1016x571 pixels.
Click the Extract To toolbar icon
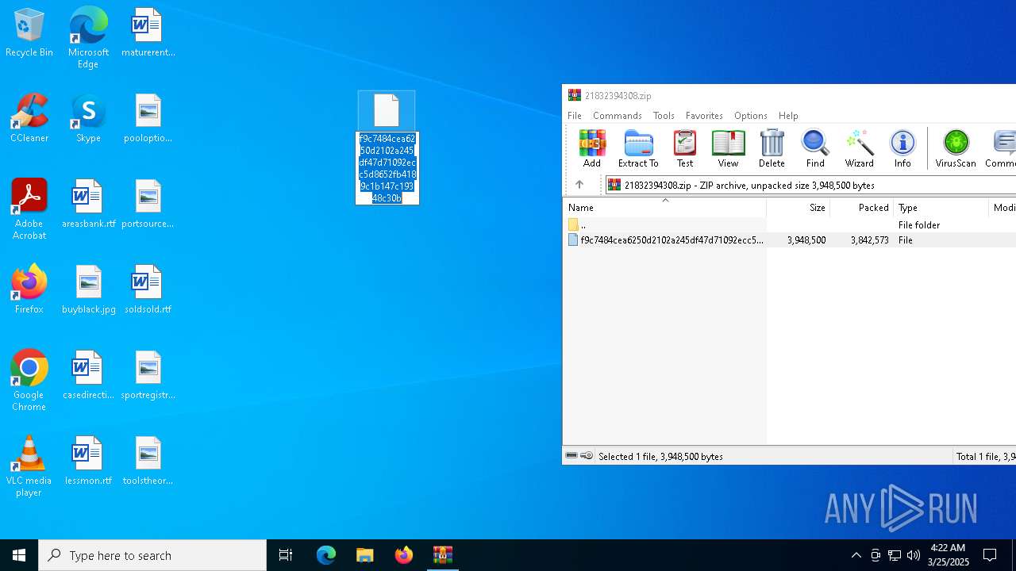[x=638, y=148]
